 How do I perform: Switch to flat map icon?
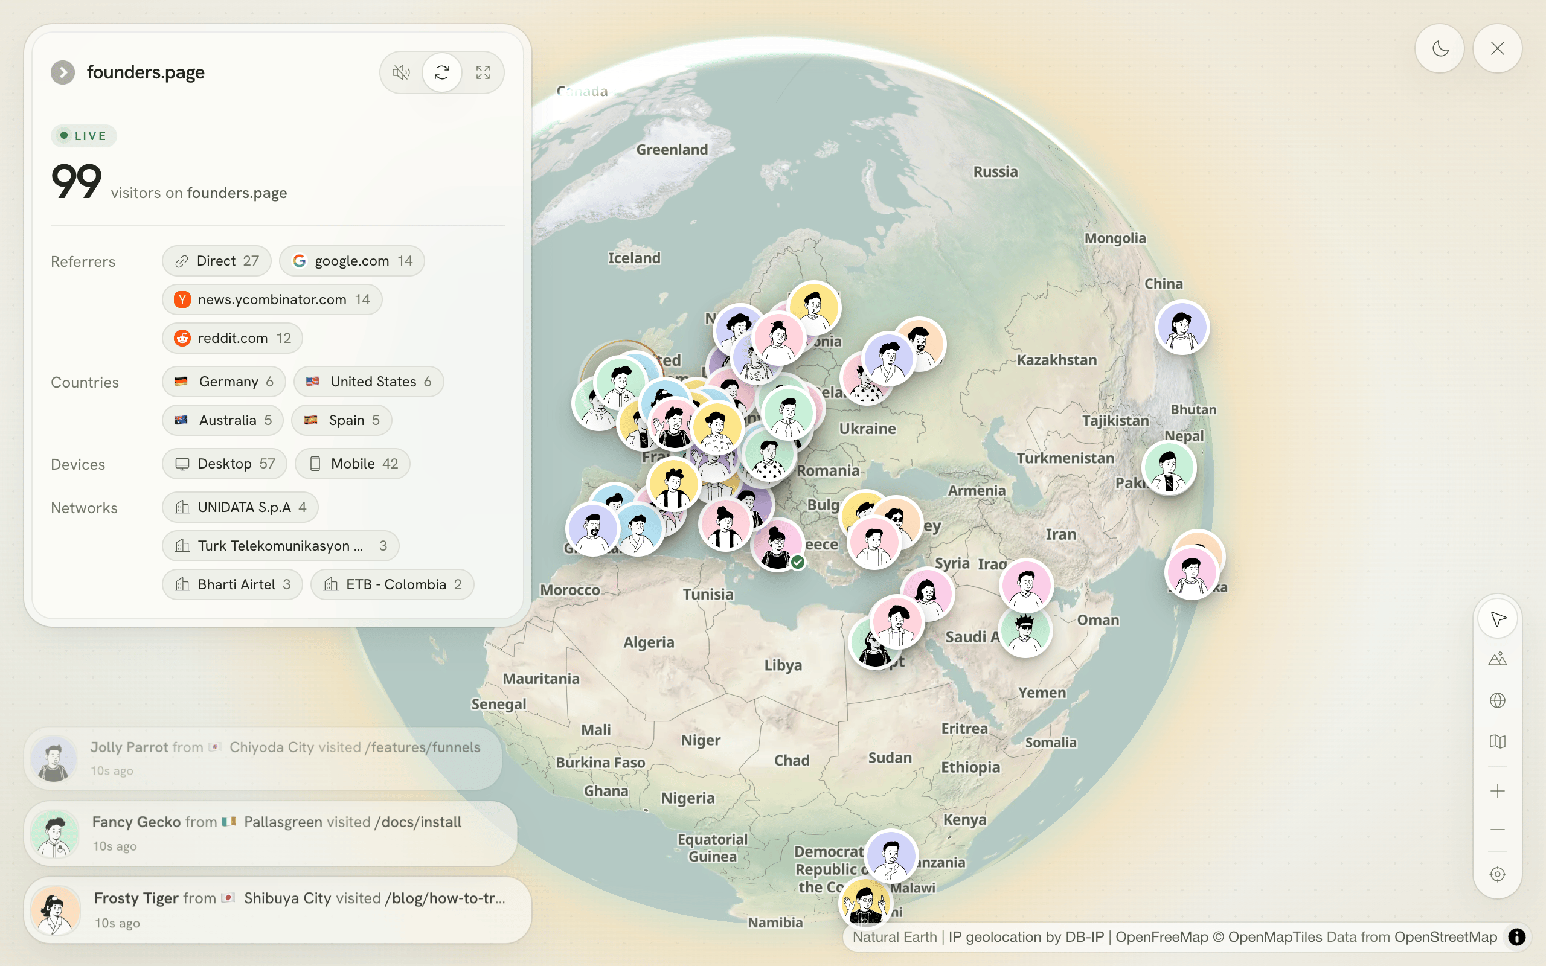coord(1498,741)
